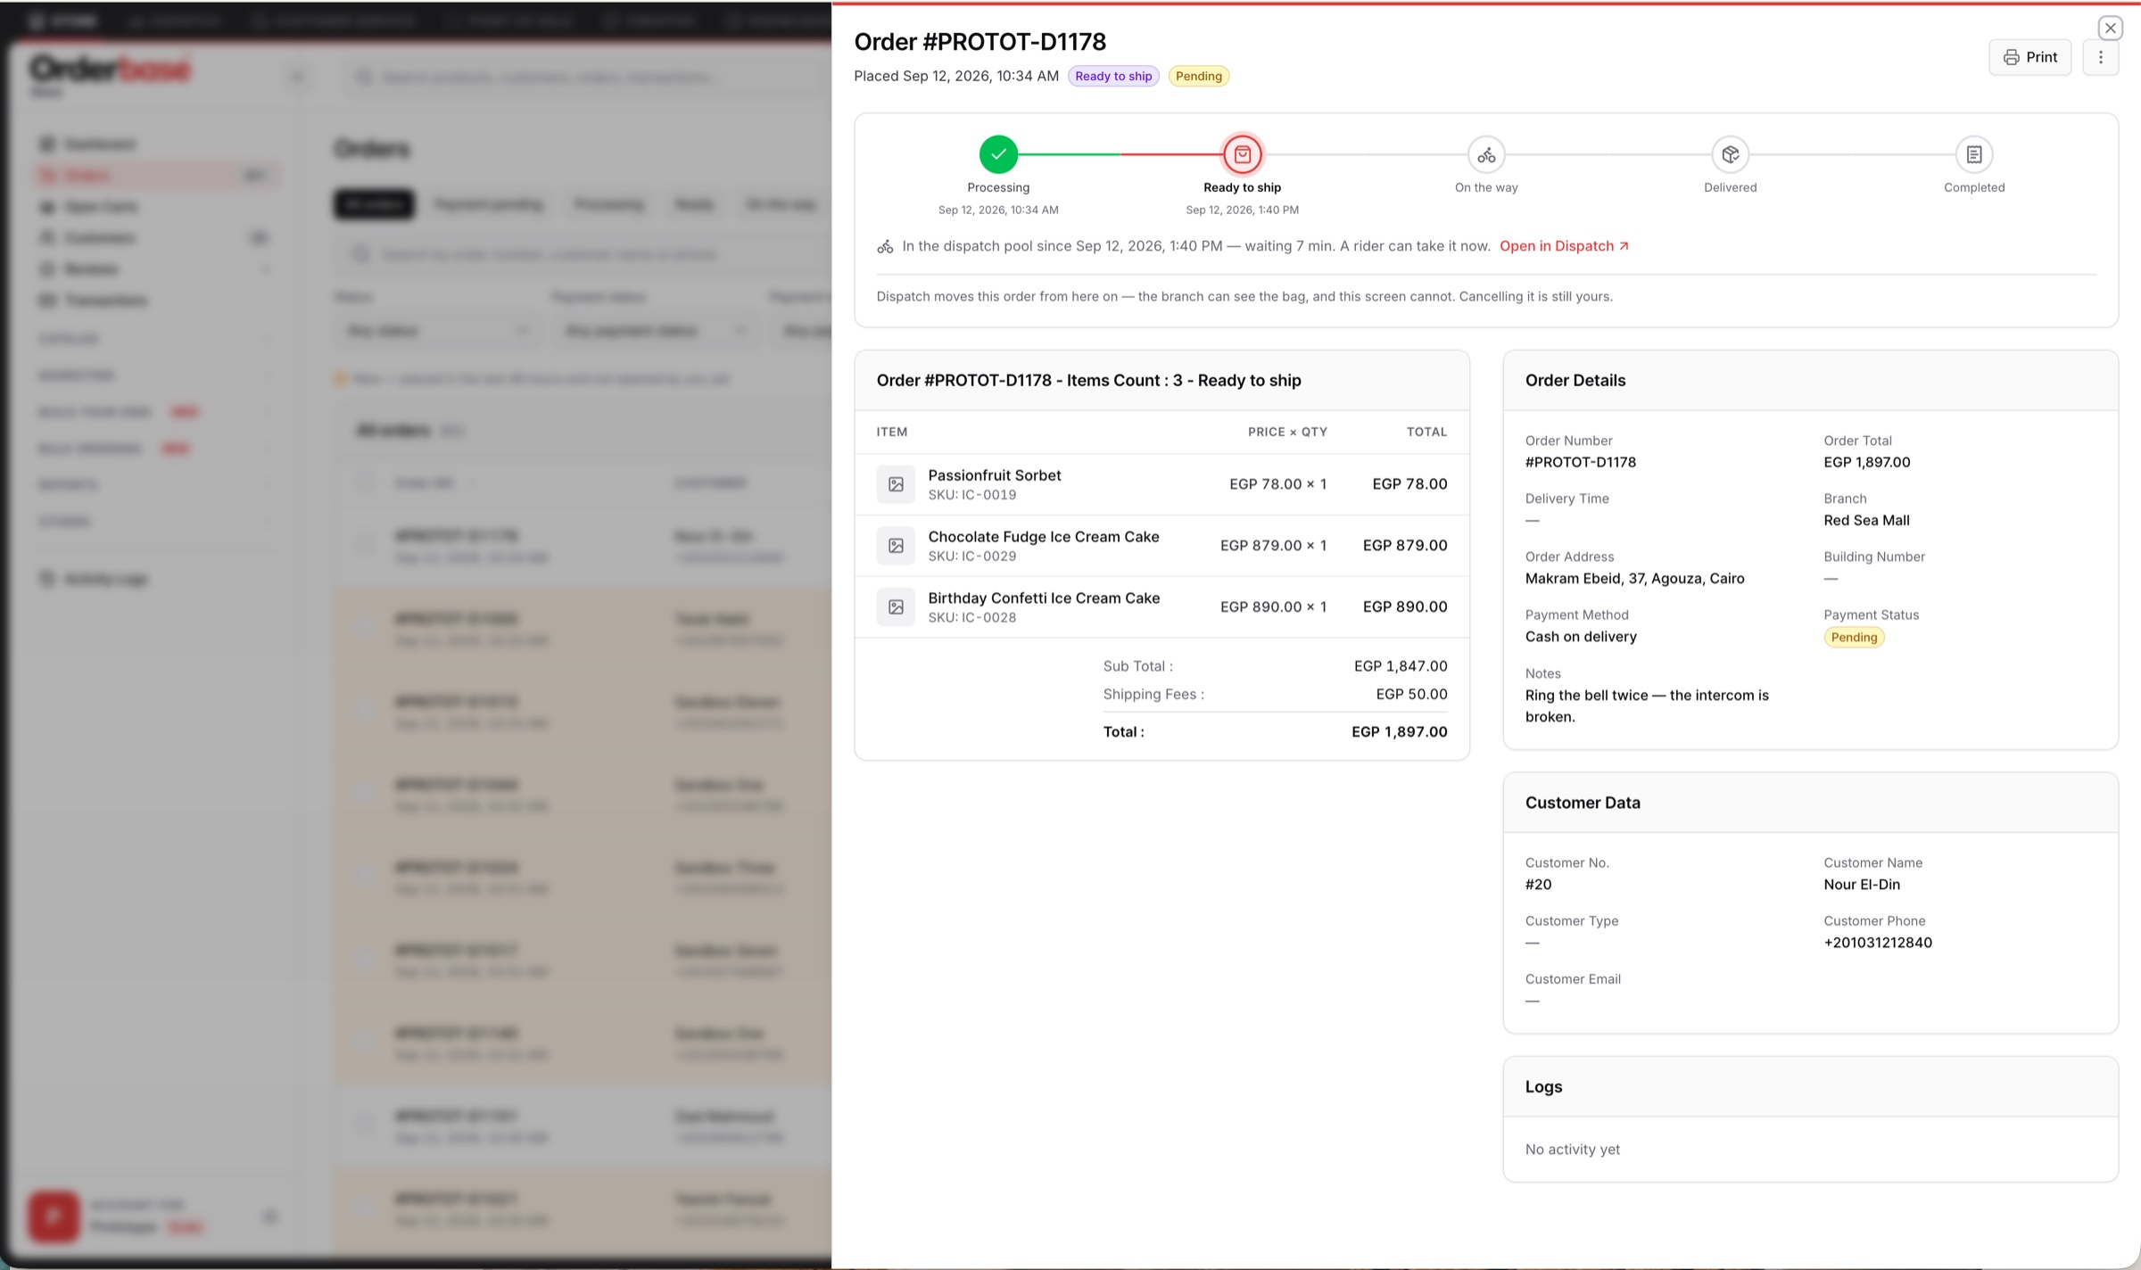Image resolution: width=2141 pixels, height=1270 pixels.
Task: Select the SKU: IC-0029 text
Action: point(972,557)
